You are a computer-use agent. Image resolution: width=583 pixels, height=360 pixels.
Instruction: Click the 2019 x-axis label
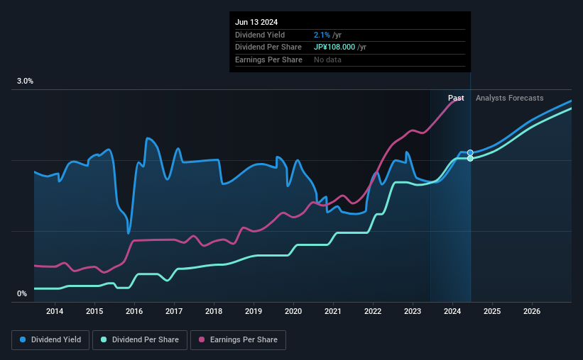tap(254, 311)
